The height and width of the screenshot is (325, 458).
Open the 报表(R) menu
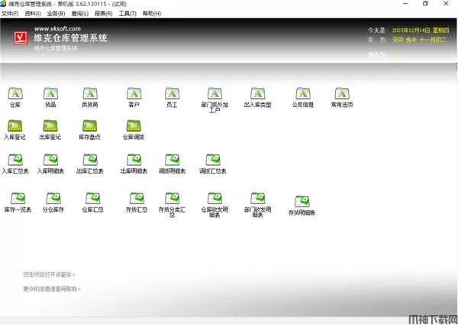[103, 14]
